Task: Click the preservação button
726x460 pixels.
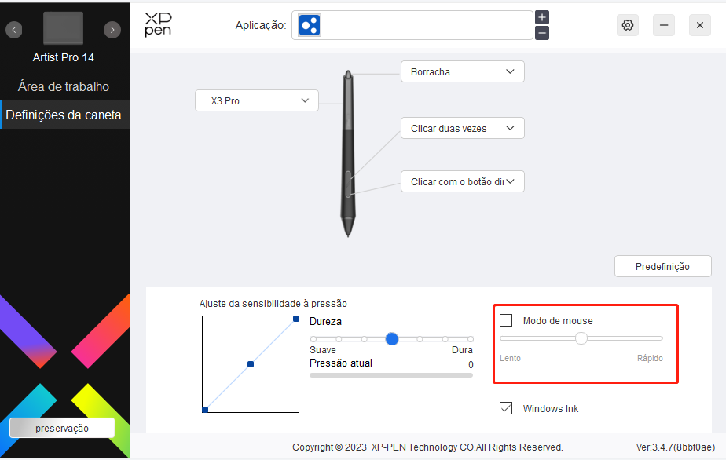Action: 62,428
